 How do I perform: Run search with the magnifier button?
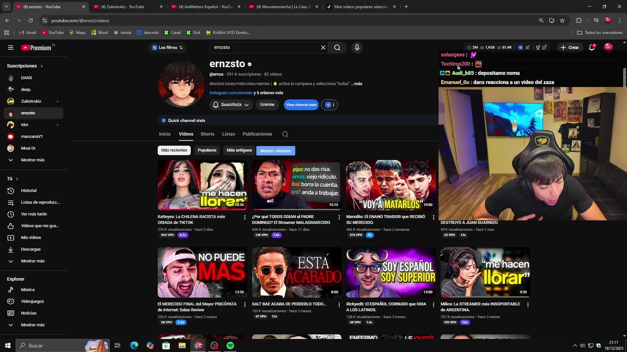click(x=337, y=47)
